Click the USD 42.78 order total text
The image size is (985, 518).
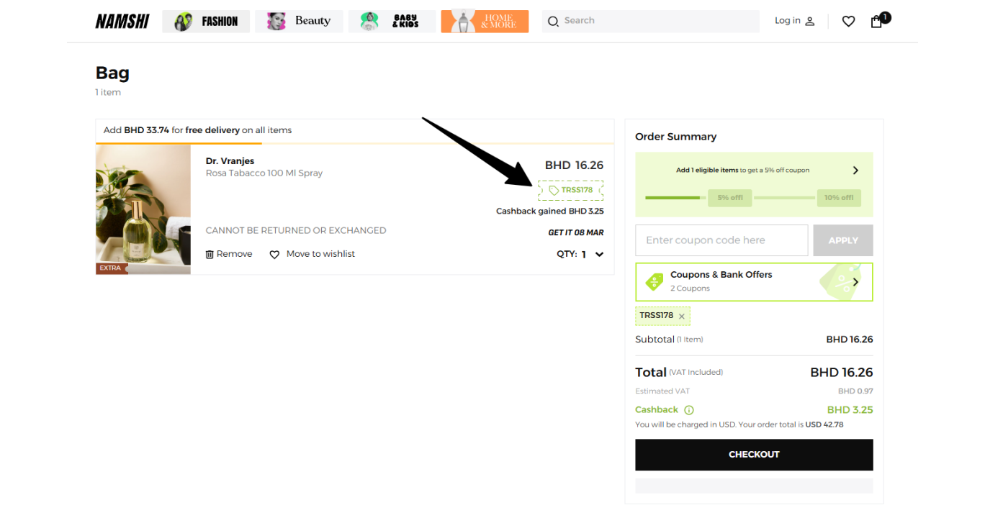point(824,424)
